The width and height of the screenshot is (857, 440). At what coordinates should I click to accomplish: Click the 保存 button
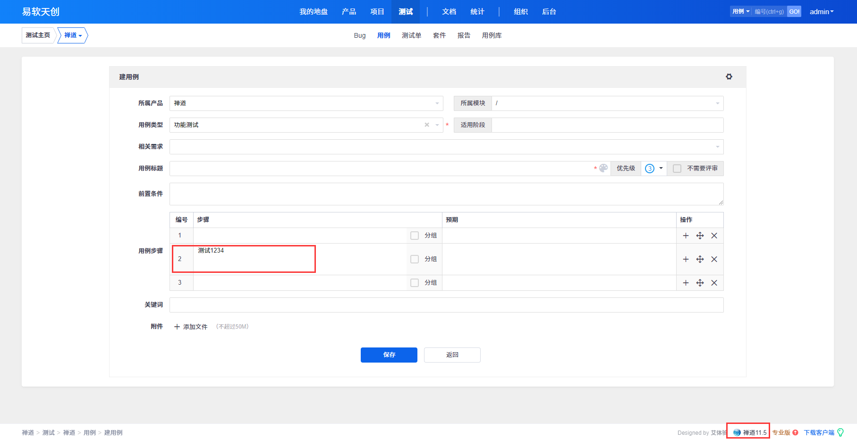pos(389,355)
